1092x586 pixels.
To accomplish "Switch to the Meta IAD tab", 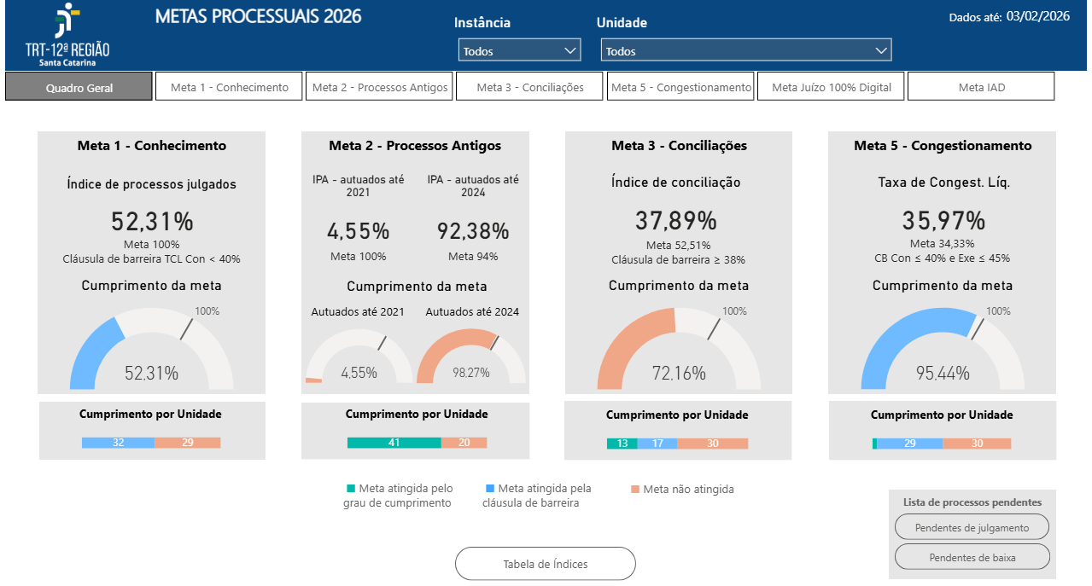I will 980,85.
